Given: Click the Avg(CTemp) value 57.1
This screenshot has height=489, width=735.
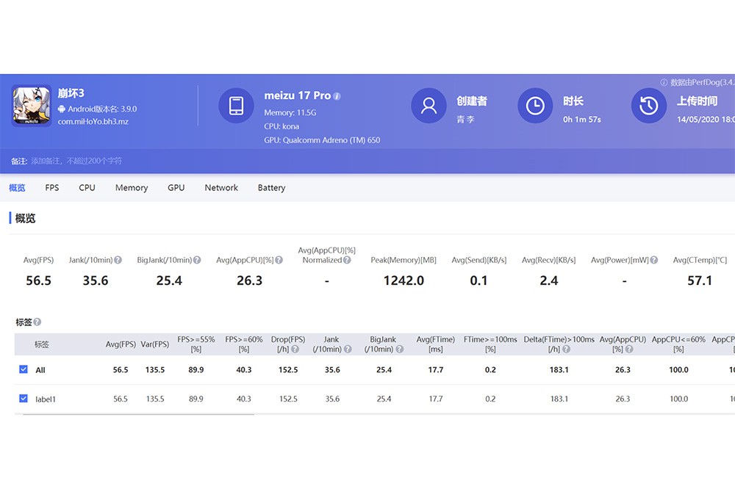Looking at the screenshot, I should tap(700, 280).
